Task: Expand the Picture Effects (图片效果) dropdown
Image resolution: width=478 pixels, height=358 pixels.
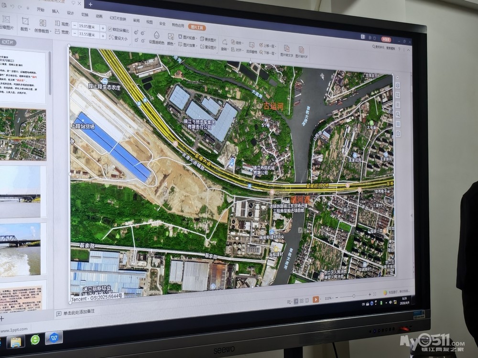Action: [189, 45]
